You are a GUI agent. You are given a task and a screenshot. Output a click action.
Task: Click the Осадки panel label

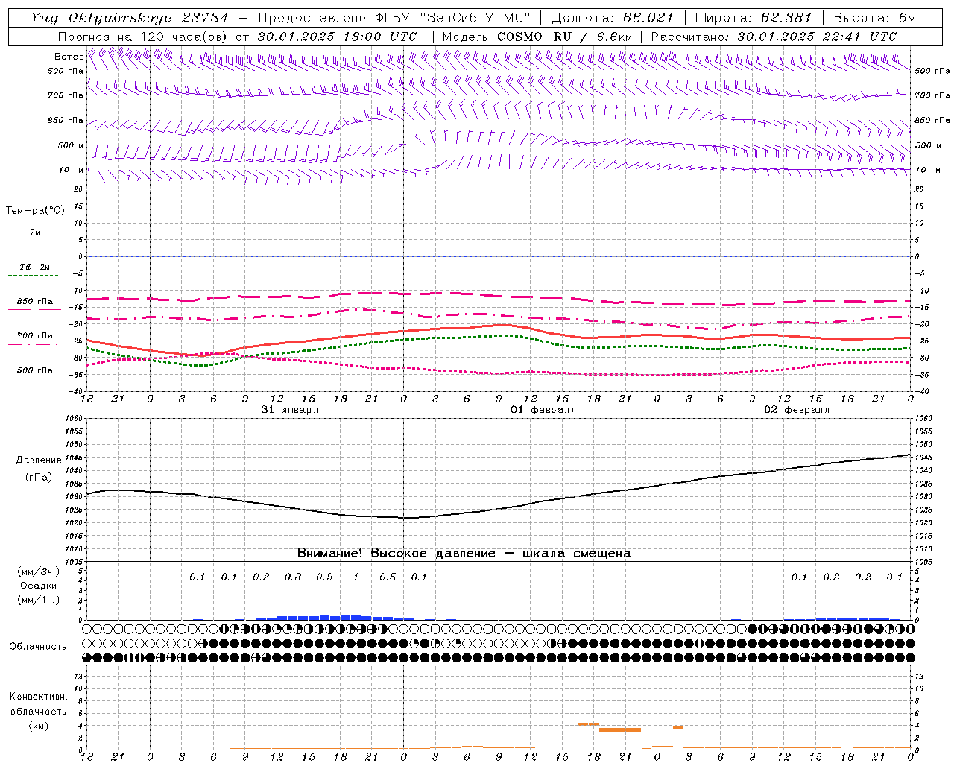tap(38, 586)
